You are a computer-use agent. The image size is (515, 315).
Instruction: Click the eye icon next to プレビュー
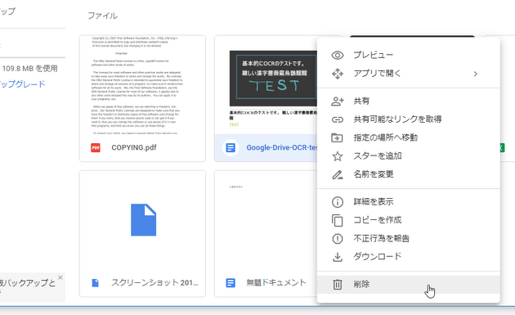[338, 56]
